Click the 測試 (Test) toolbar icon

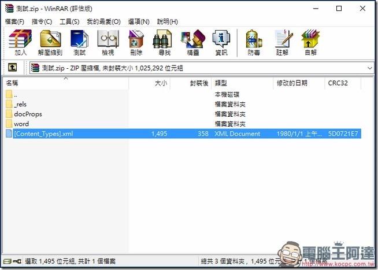(x=80, y=42)
